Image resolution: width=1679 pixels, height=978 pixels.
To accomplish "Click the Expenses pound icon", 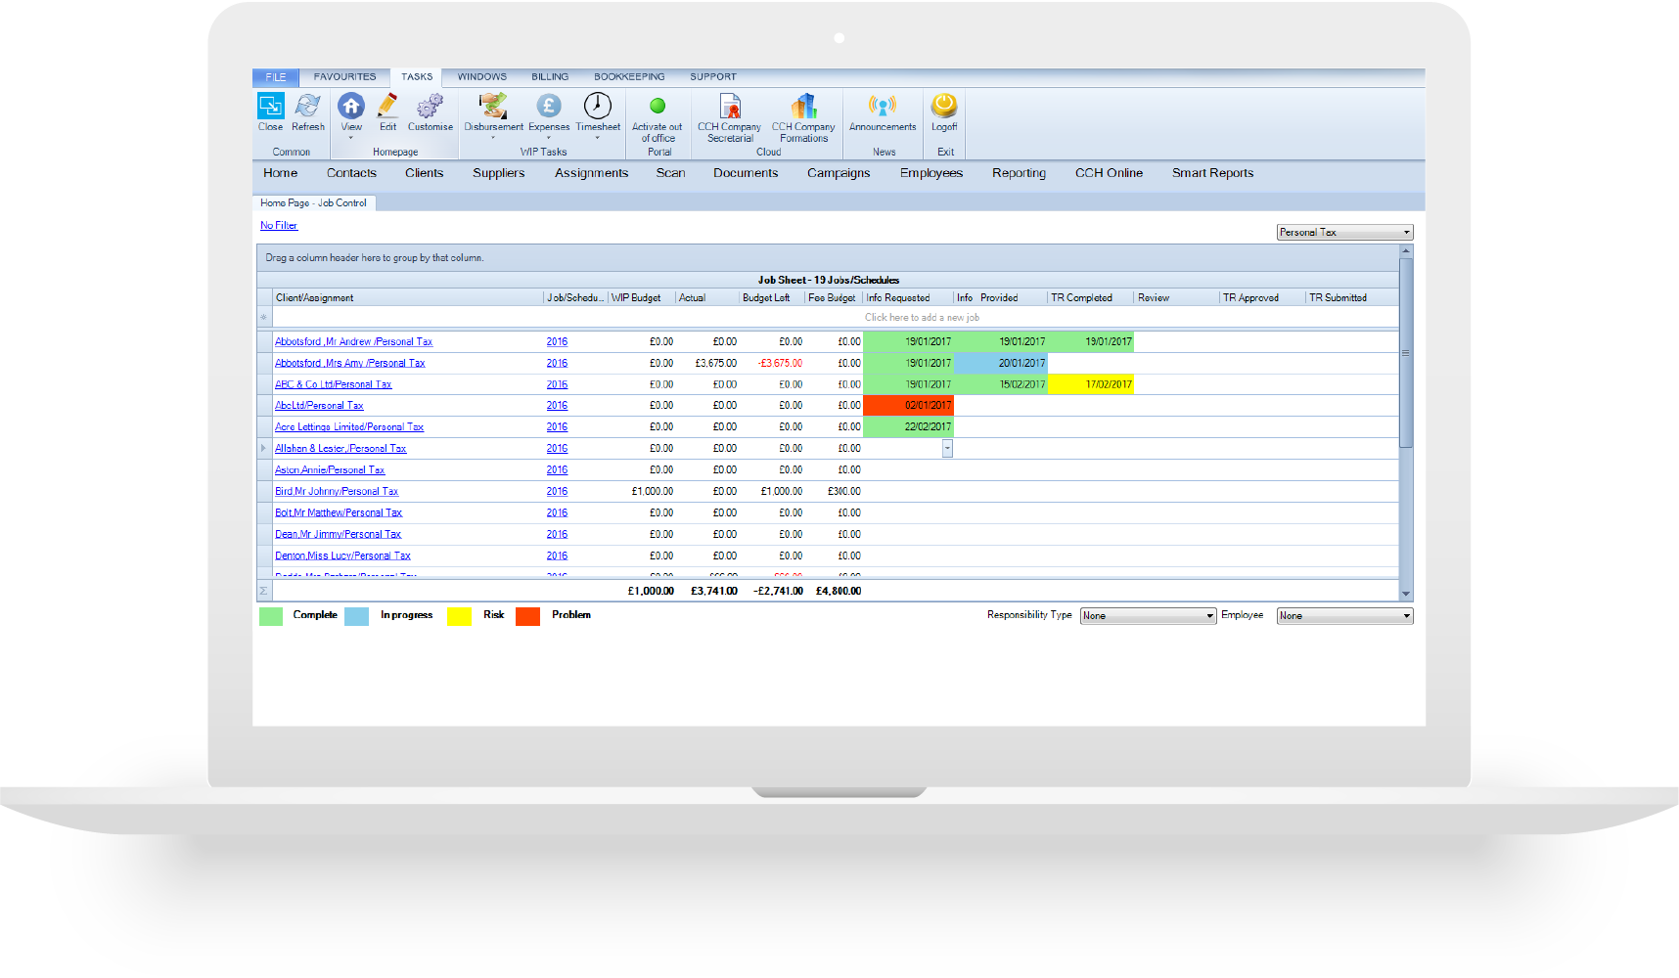I will point(548,107).
